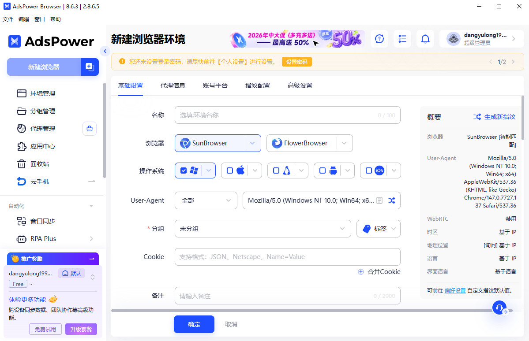Screen dimensions: 529x341
Task: Check the macOS operating system checkbox
Action: pos(230,170)
